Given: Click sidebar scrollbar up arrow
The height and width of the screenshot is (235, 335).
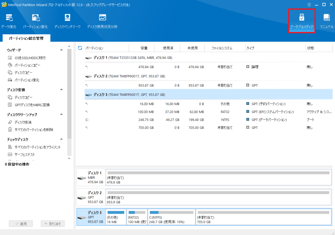Looking at the screenshot, I should [x=69, y=46].
